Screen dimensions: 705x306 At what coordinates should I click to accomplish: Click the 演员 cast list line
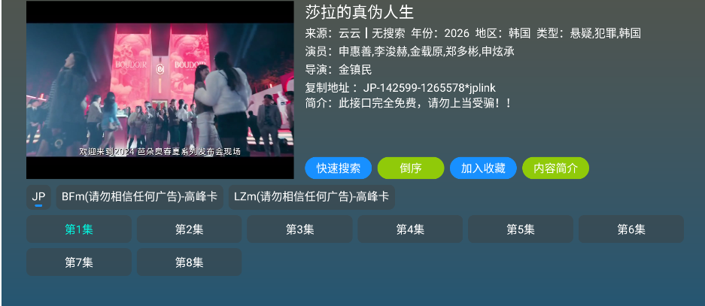(x=409, y=51)
